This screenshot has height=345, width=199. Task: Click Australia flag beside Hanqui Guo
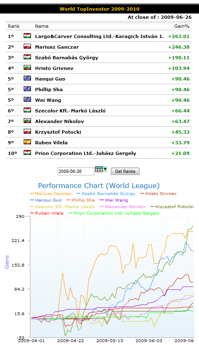27,78
